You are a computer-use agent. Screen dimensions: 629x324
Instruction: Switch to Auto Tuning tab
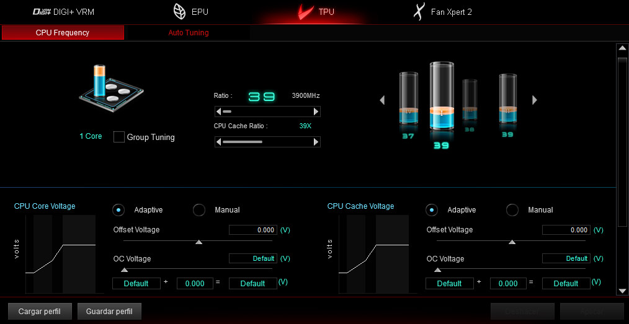coord(188,33)
